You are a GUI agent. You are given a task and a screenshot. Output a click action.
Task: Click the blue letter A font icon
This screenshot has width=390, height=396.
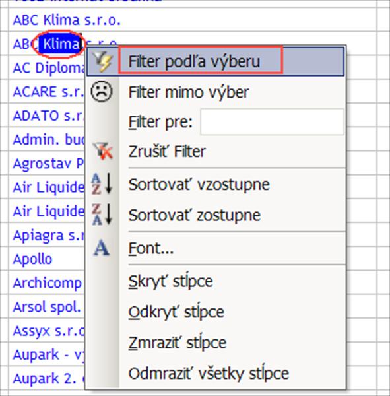102,248
